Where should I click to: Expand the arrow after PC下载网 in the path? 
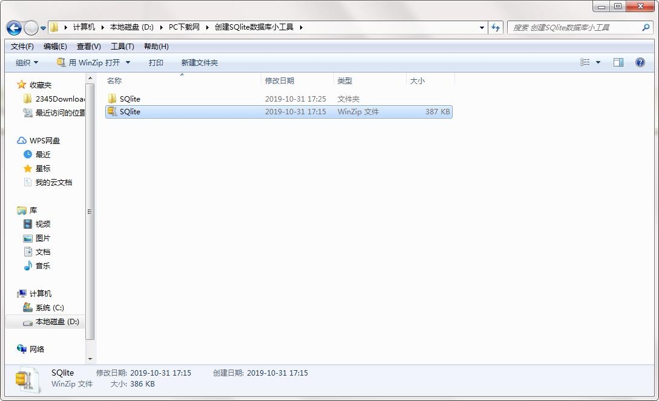tap(207, 27)
